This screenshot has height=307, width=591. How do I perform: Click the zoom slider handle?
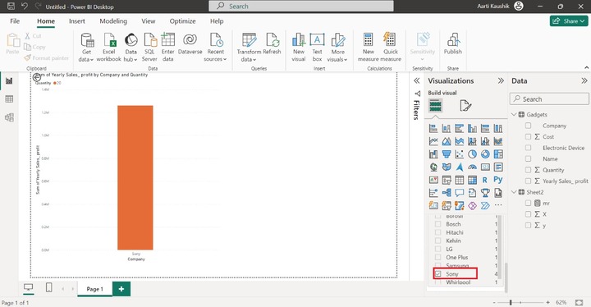pos(511,302)
